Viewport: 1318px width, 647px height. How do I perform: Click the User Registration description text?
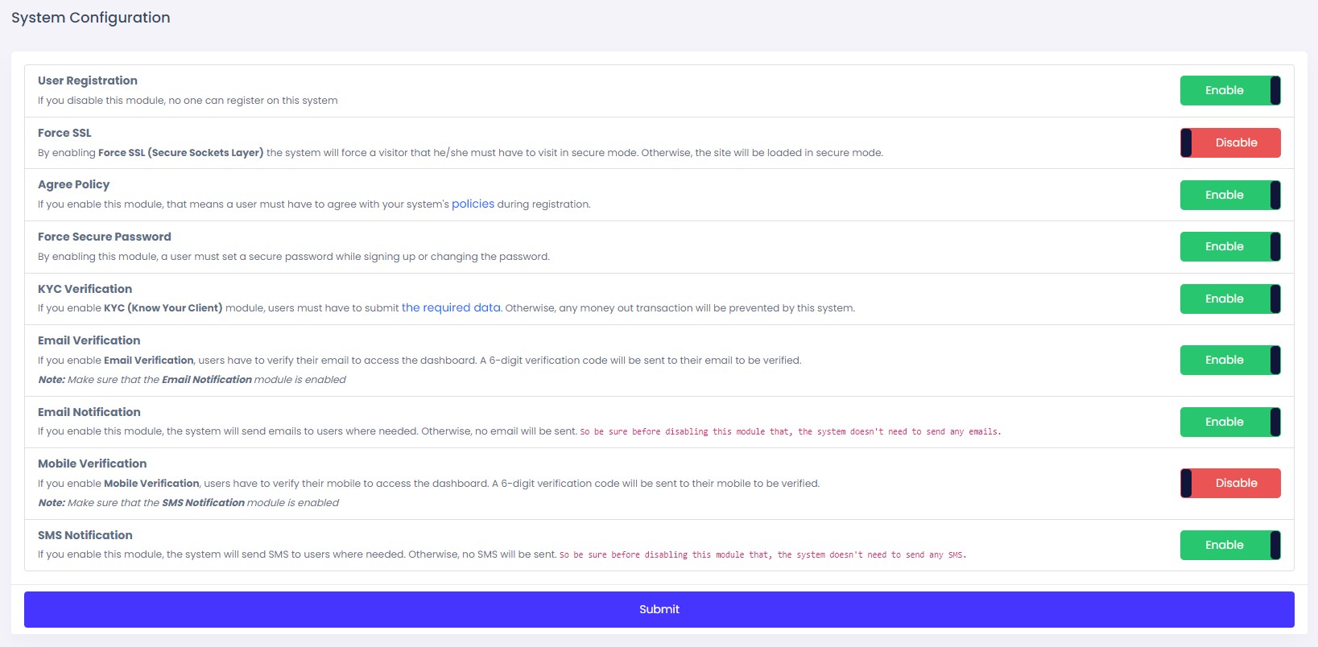coord(188,101)
